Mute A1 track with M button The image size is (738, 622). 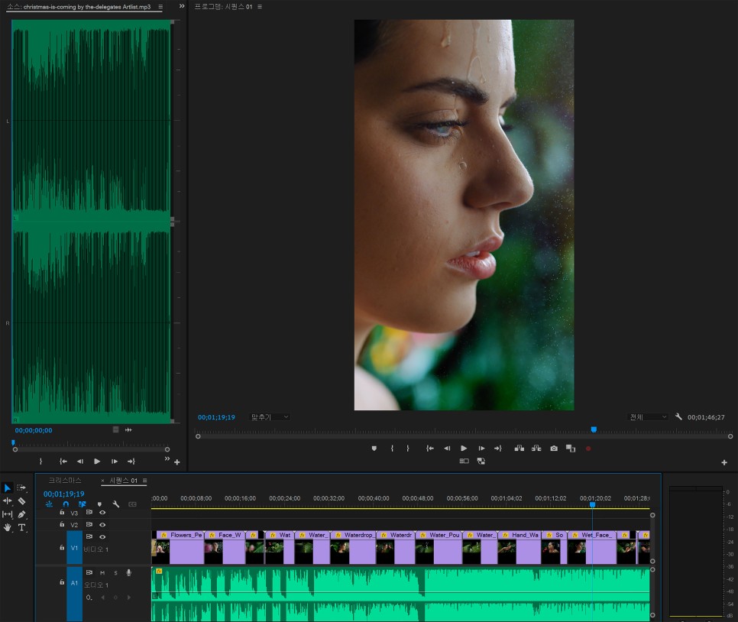click(x=102, y=572)
